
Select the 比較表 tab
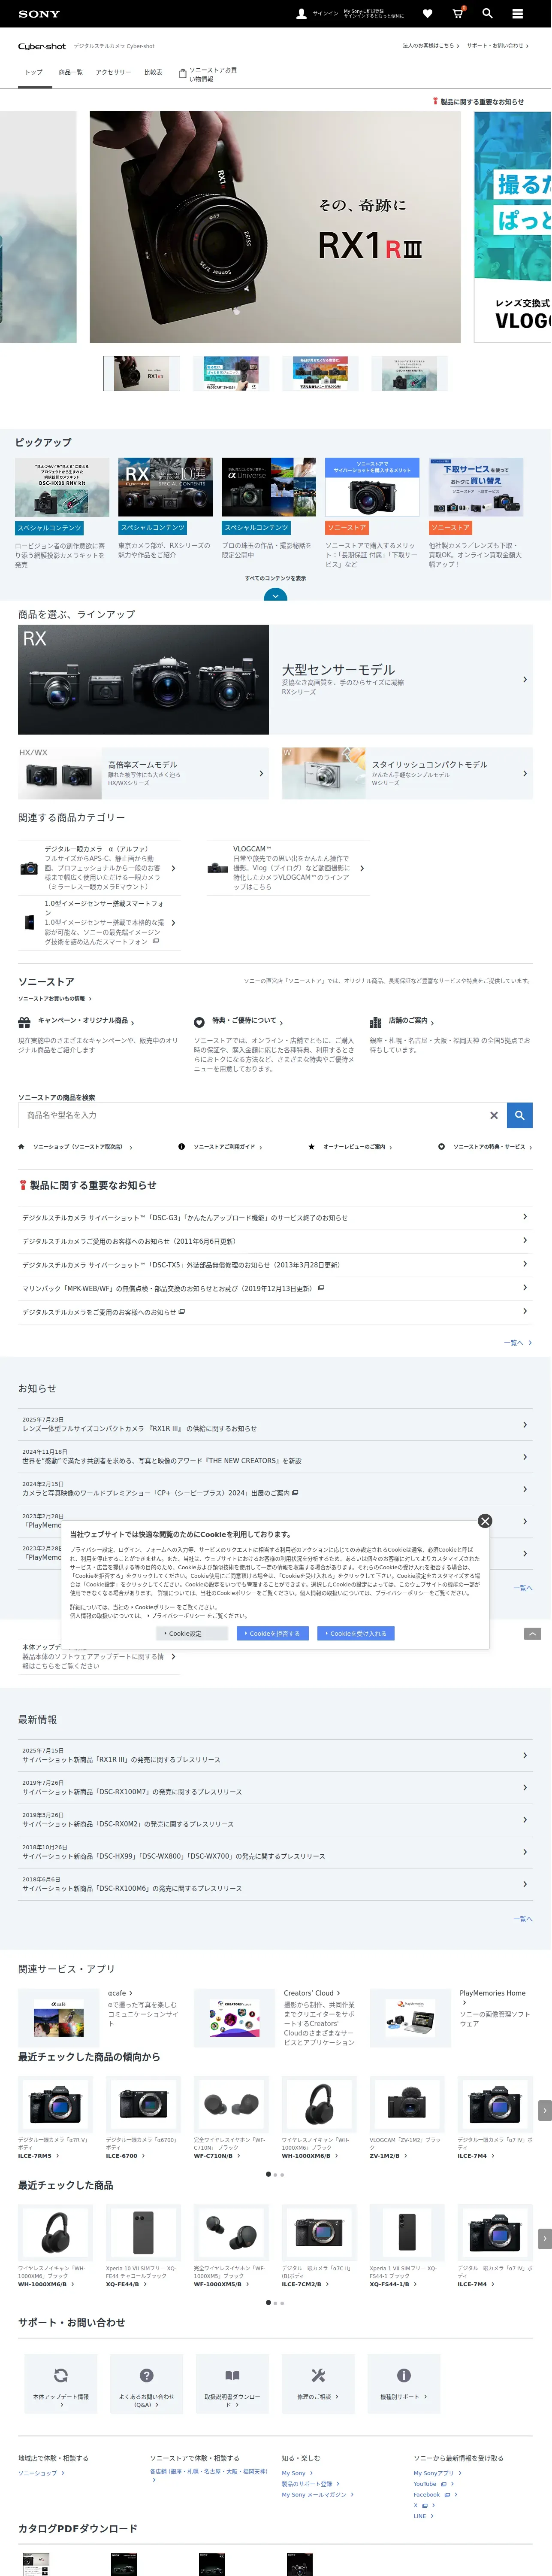(153, 72)
